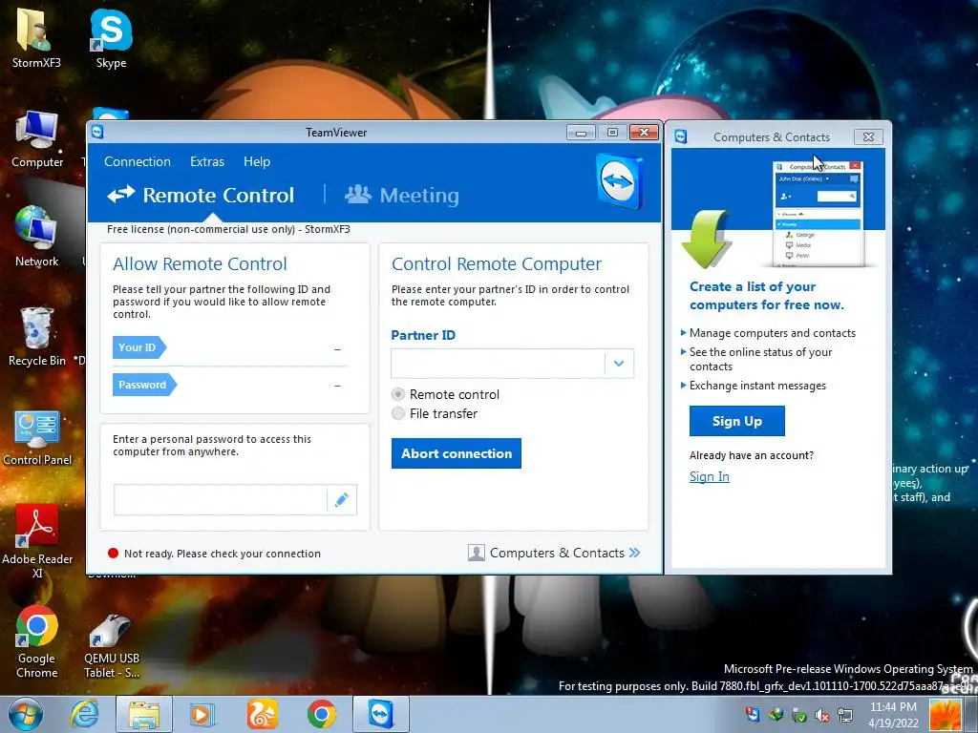This screenshot has height=733, width=978.
Task: Click the Sign Up button
Action: 737,421
